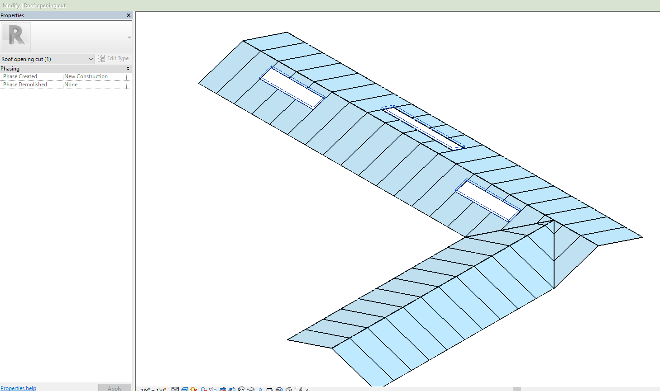Image resolution: width=660 pixels, height=391 pixels.
Task: Reveal hidden elements with the lightbulb icon
Action: coord(260,388)
